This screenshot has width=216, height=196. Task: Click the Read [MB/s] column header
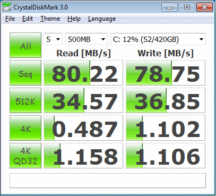point(83,53)
